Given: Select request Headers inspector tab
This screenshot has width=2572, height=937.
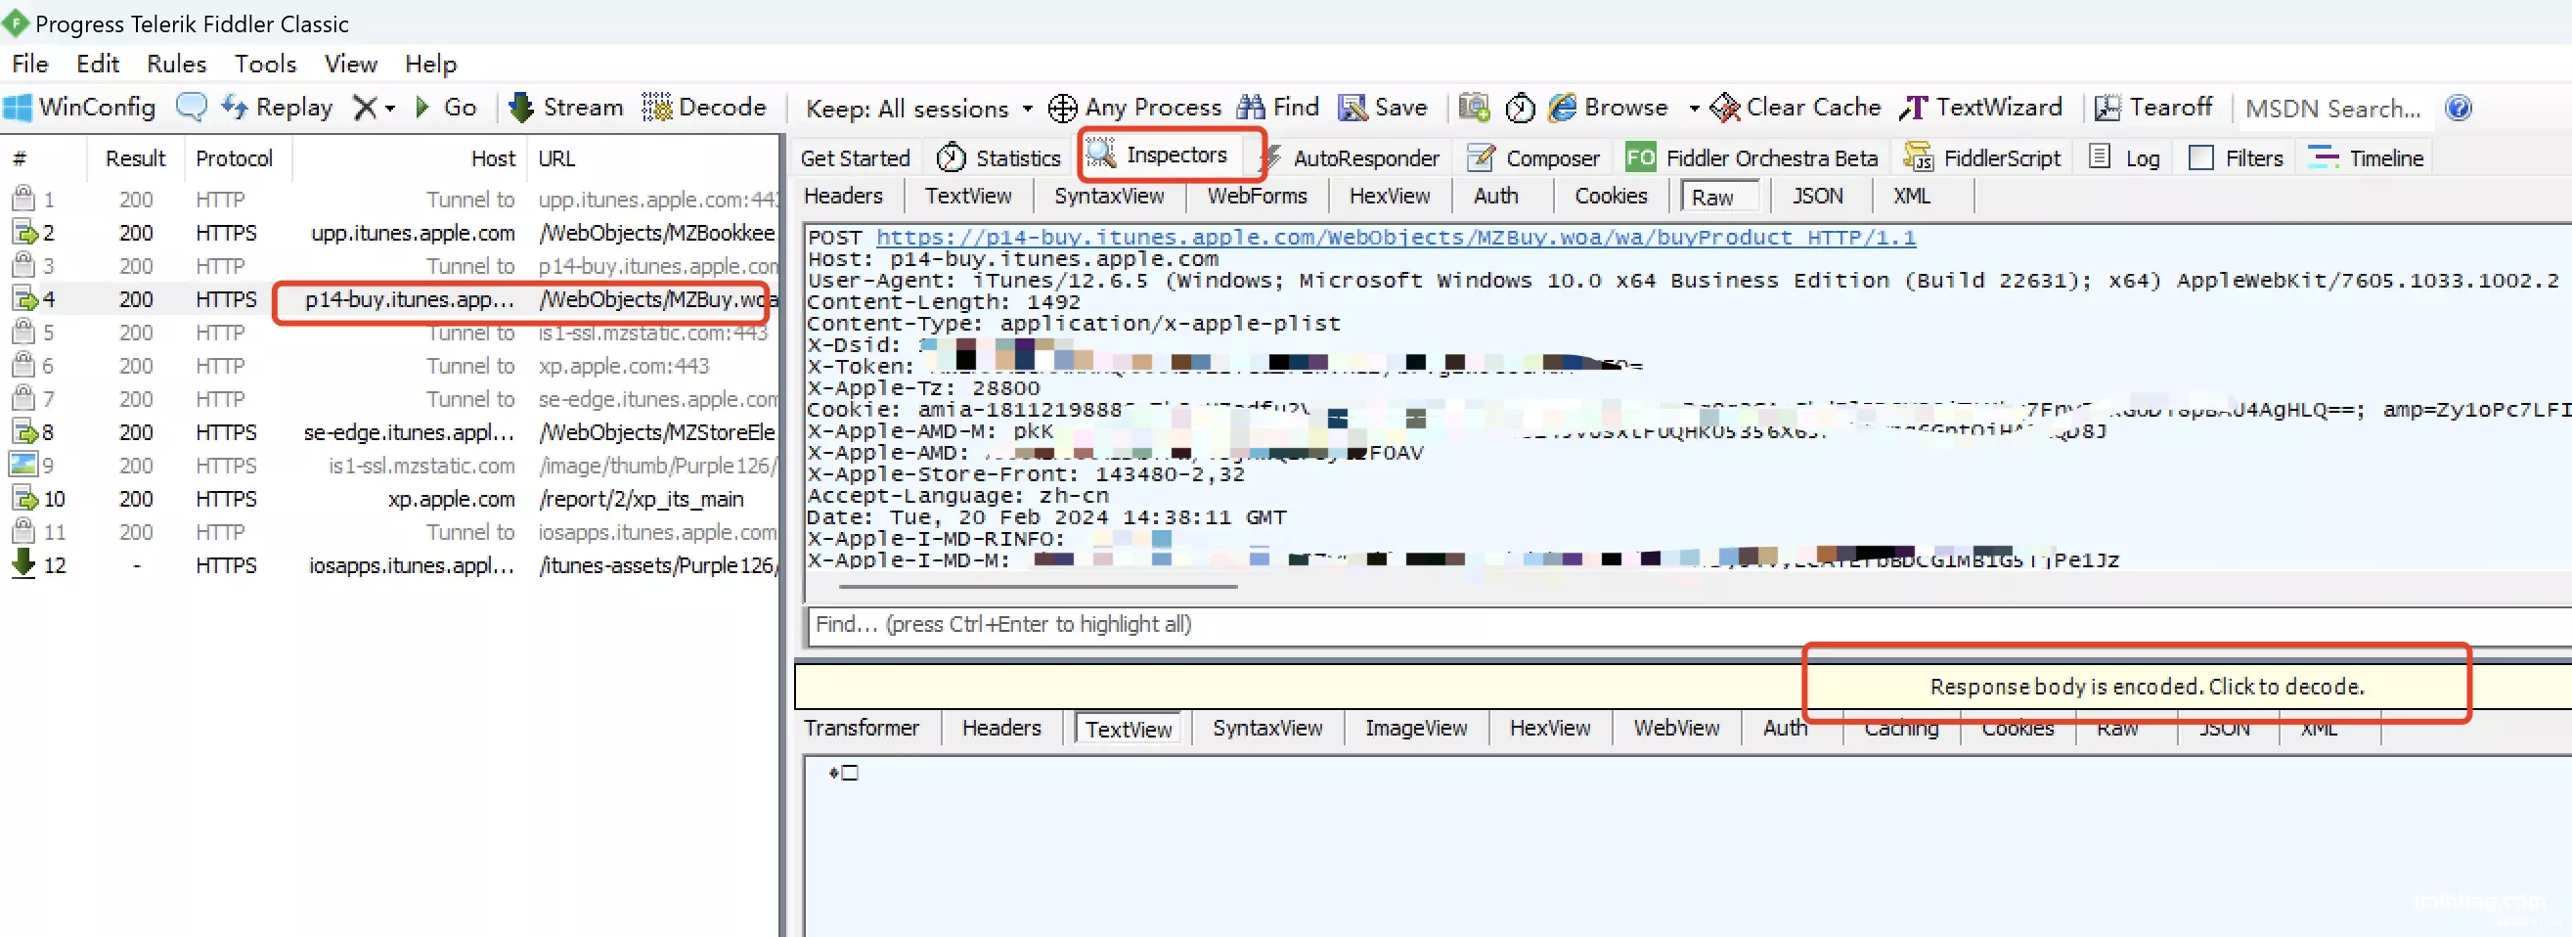Looking at the screenshot, I should tap(843, 196).
